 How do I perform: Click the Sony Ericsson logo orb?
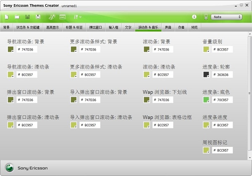click(10, 168)
